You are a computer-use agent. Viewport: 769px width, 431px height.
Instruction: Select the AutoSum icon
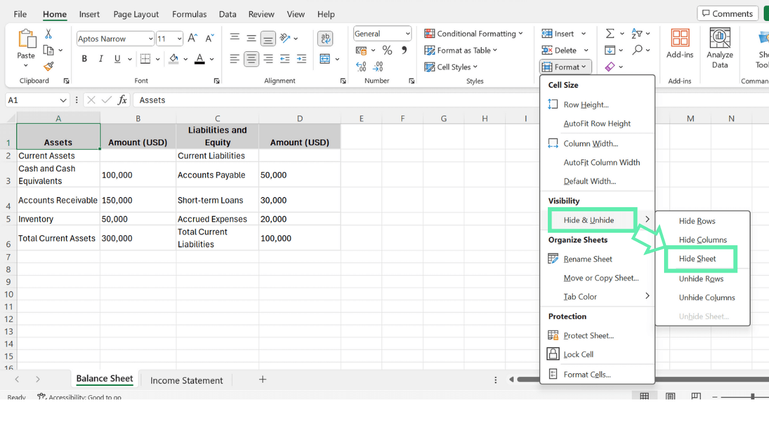(x=610, y=33)
